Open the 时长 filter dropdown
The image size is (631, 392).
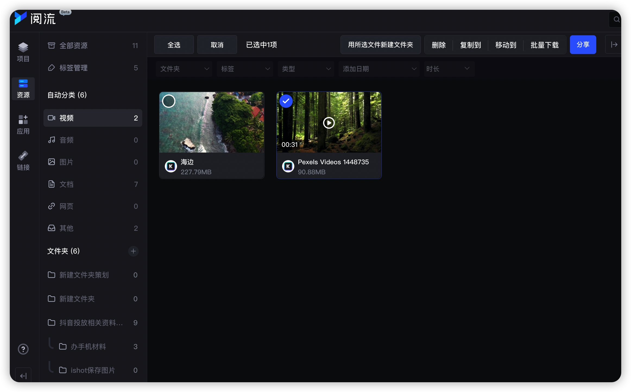click(x=449, y=69)
